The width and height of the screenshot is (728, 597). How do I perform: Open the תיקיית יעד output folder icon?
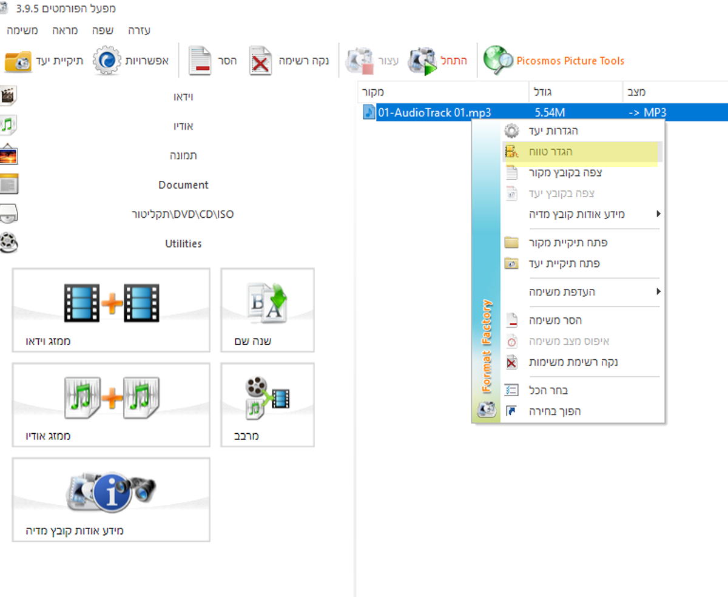point(18,61)
